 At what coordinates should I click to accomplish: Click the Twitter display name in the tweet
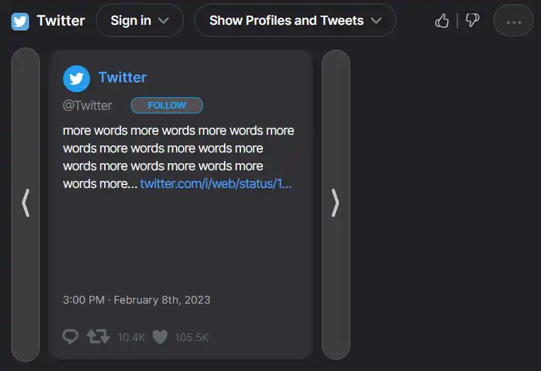123,77
